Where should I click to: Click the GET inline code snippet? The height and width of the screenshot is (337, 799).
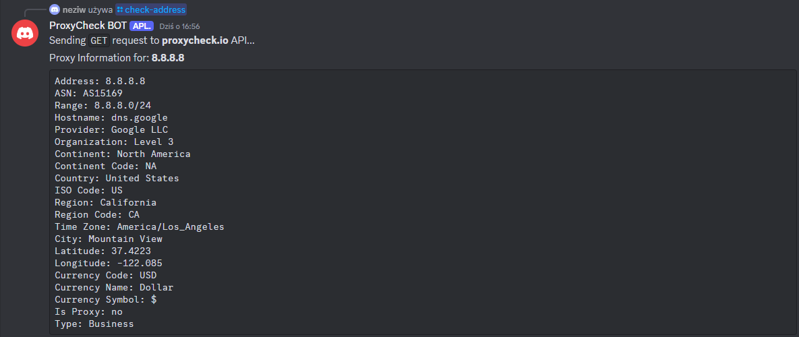coord(99,40)
